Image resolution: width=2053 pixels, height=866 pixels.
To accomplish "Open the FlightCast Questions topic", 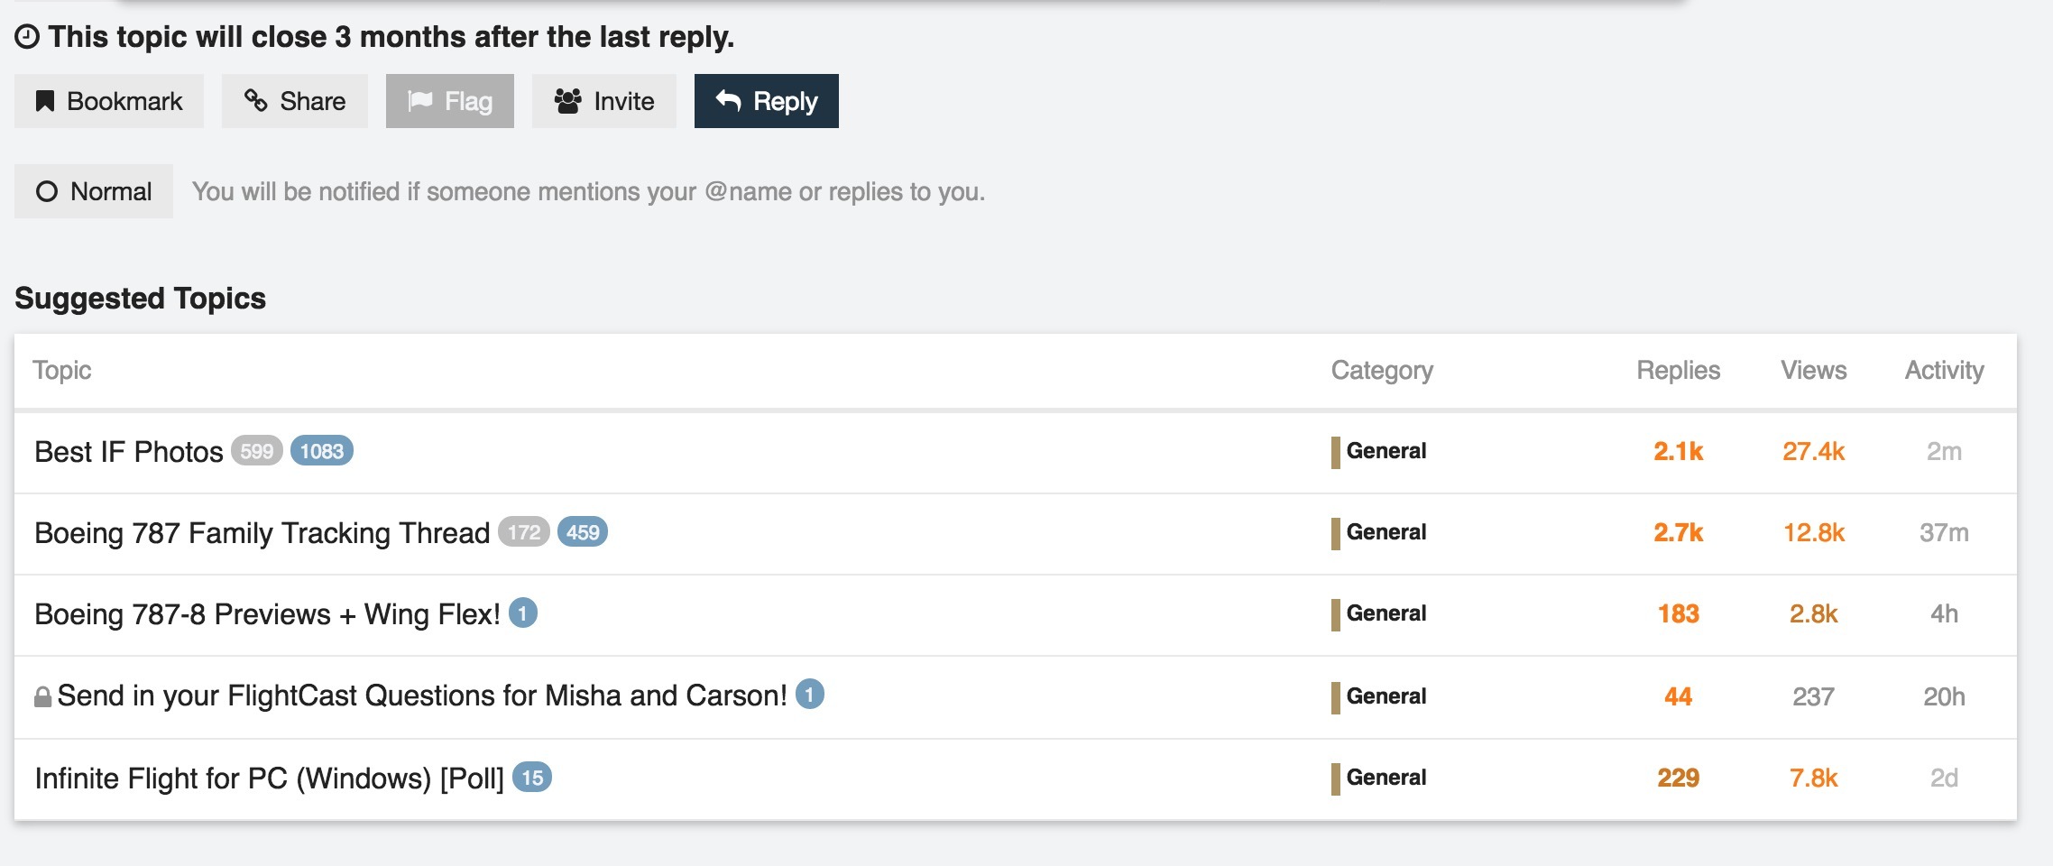I will [422, 696].
